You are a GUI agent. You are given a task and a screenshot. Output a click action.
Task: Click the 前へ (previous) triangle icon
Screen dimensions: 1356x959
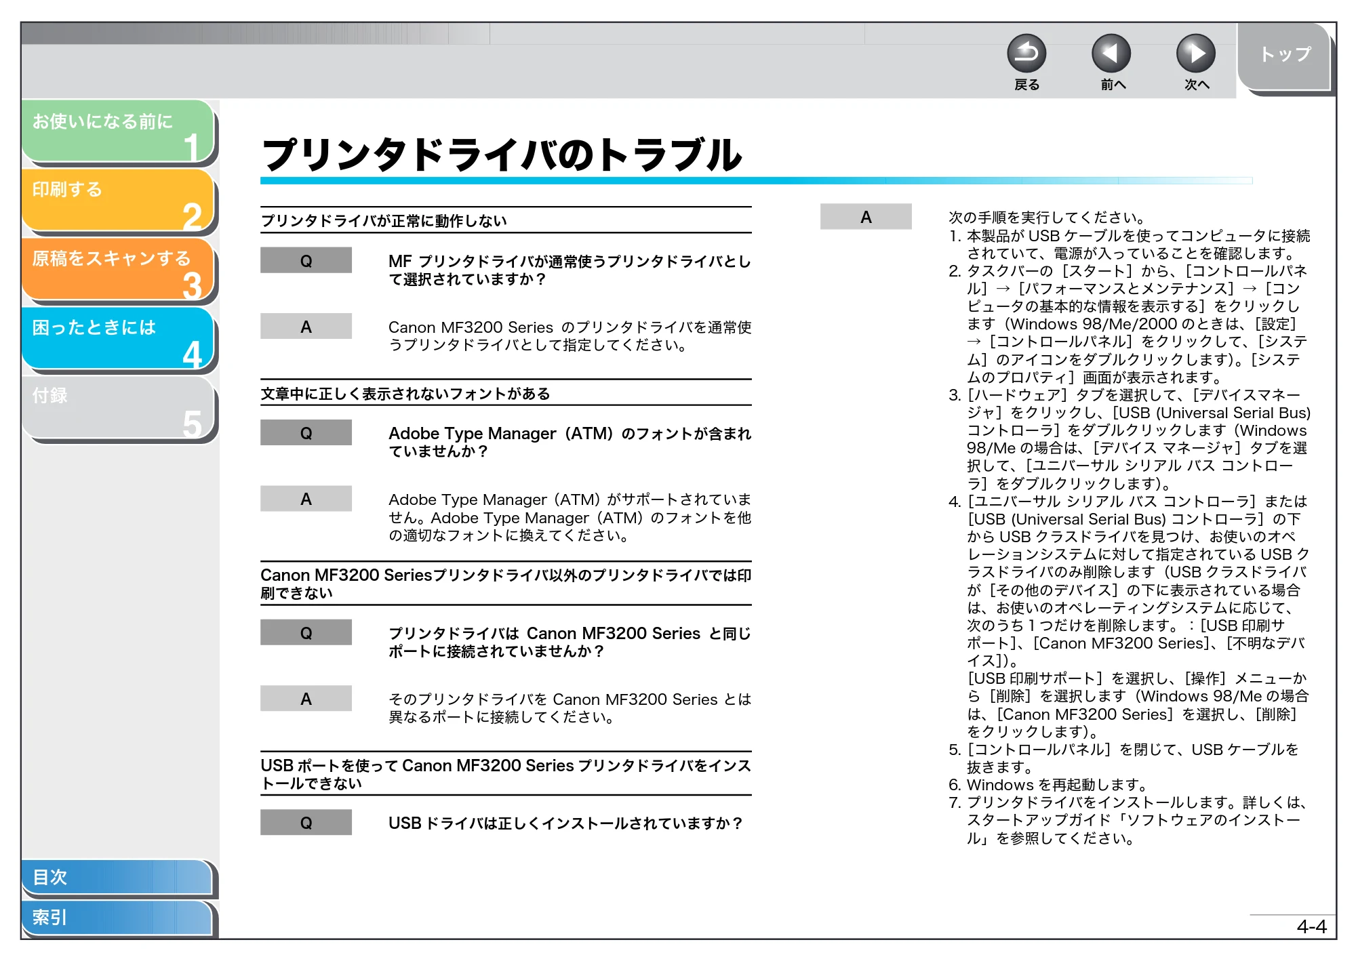coord(1111,54)
